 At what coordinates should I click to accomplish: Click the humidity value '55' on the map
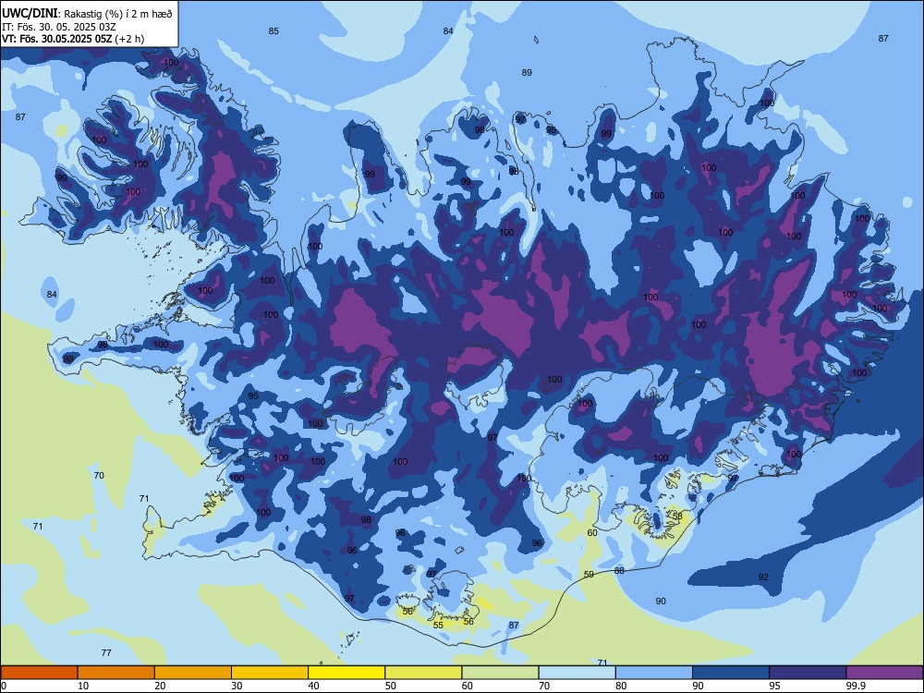pyautogui.click(x=438, y=626)
